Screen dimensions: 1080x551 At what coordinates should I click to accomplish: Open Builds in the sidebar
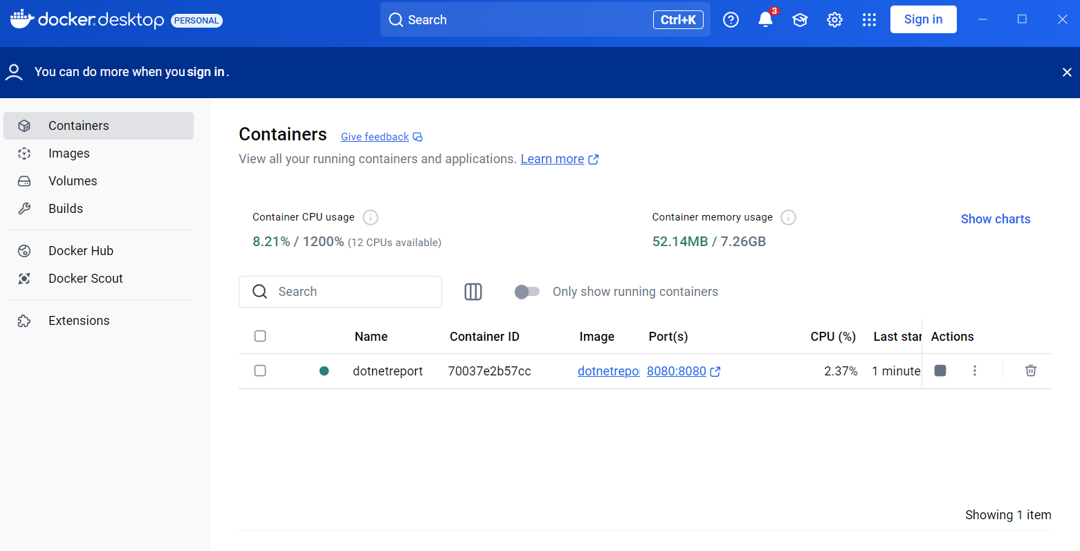(98, 209)
